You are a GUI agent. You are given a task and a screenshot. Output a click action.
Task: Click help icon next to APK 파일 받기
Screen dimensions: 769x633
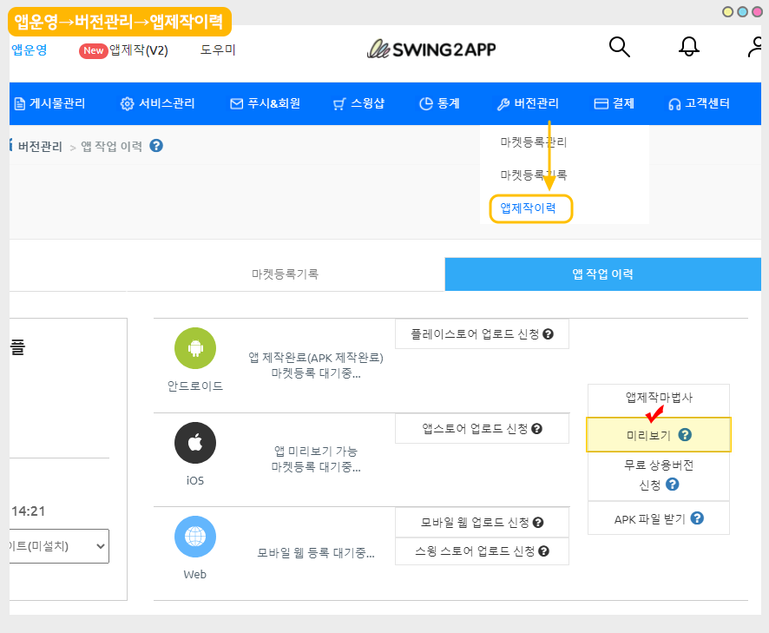click(697, 518)
